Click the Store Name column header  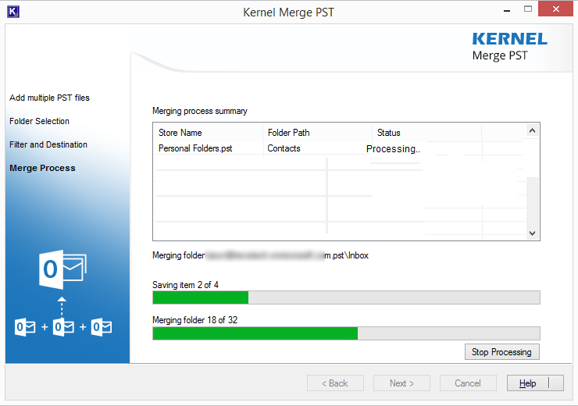[x=208, y=133]
